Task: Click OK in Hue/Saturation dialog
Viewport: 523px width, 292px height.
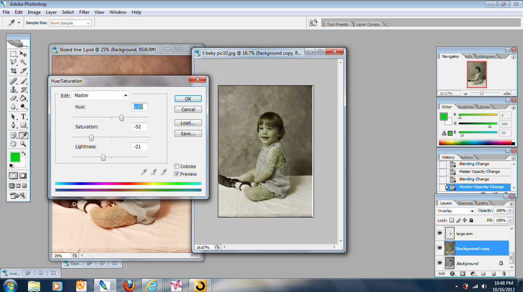Action: coord(188,99)
